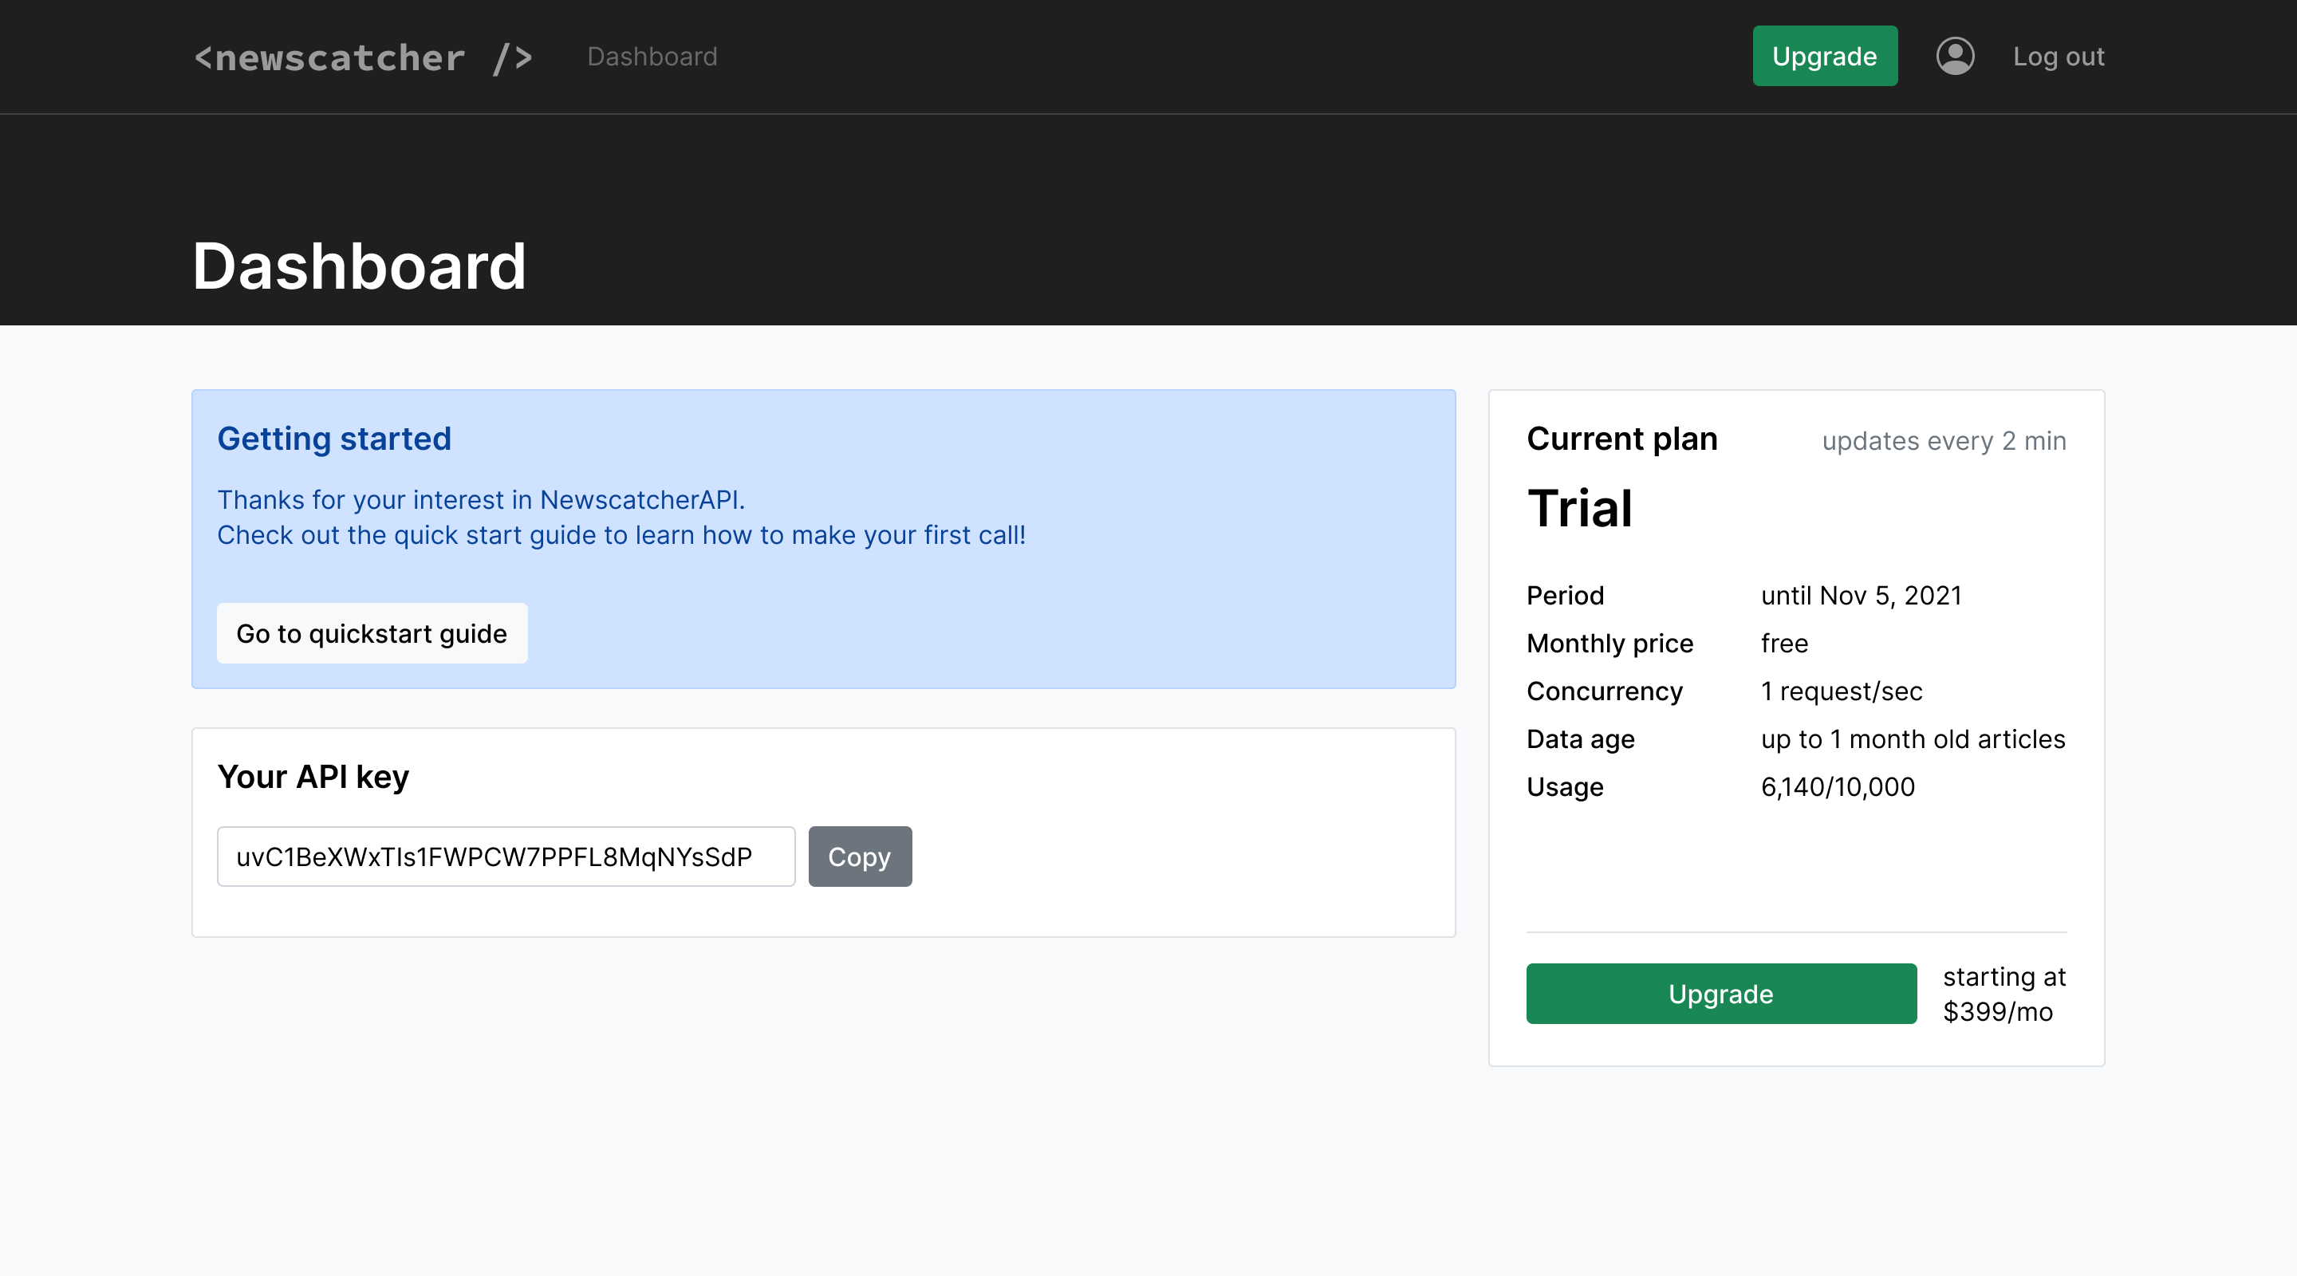Click the 'Data age' label

pos(1580,738)
